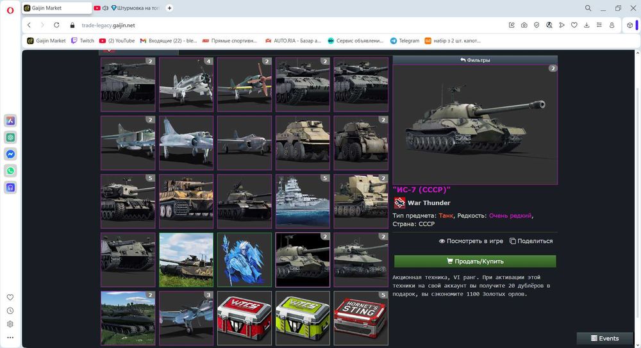Open the purple player sidebar icon
This screenshot has width=641, height=348.
coord(10,188)
